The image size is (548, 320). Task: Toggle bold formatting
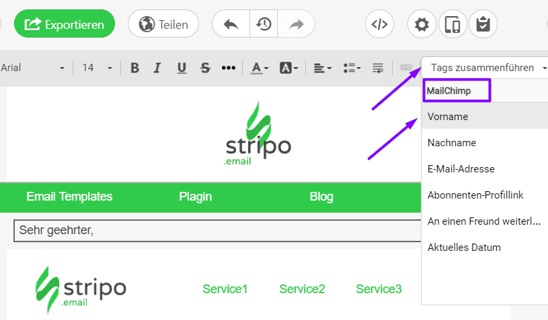tap(134, 68)
